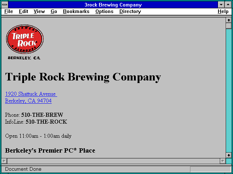Image resolution: width=233 pixels, height=174 pixels.
Task: Click the Triple Rock Brewery logo image
Action: [25, 42]
